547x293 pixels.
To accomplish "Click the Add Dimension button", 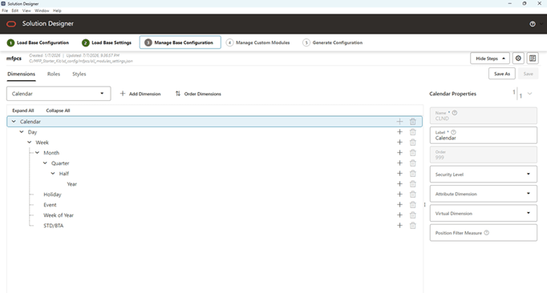I will click(x=140, y=94).
